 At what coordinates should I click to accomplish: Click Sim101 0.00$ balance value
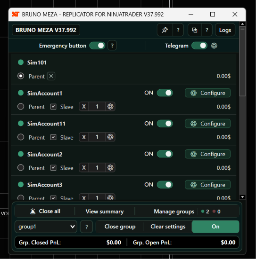(223, 76)
